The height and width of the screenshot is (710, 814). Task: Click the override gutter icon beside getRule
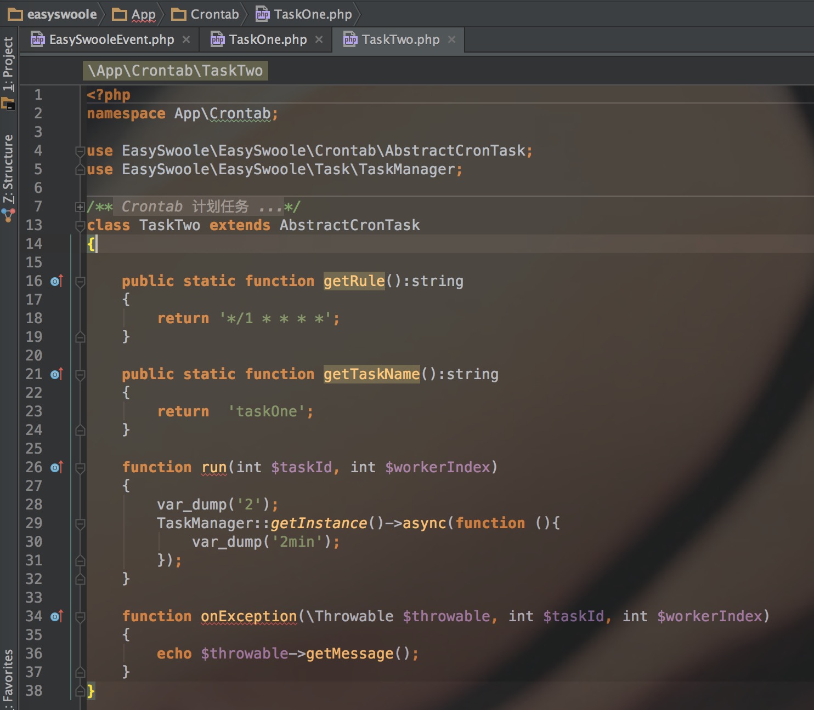tap(55, 281)
